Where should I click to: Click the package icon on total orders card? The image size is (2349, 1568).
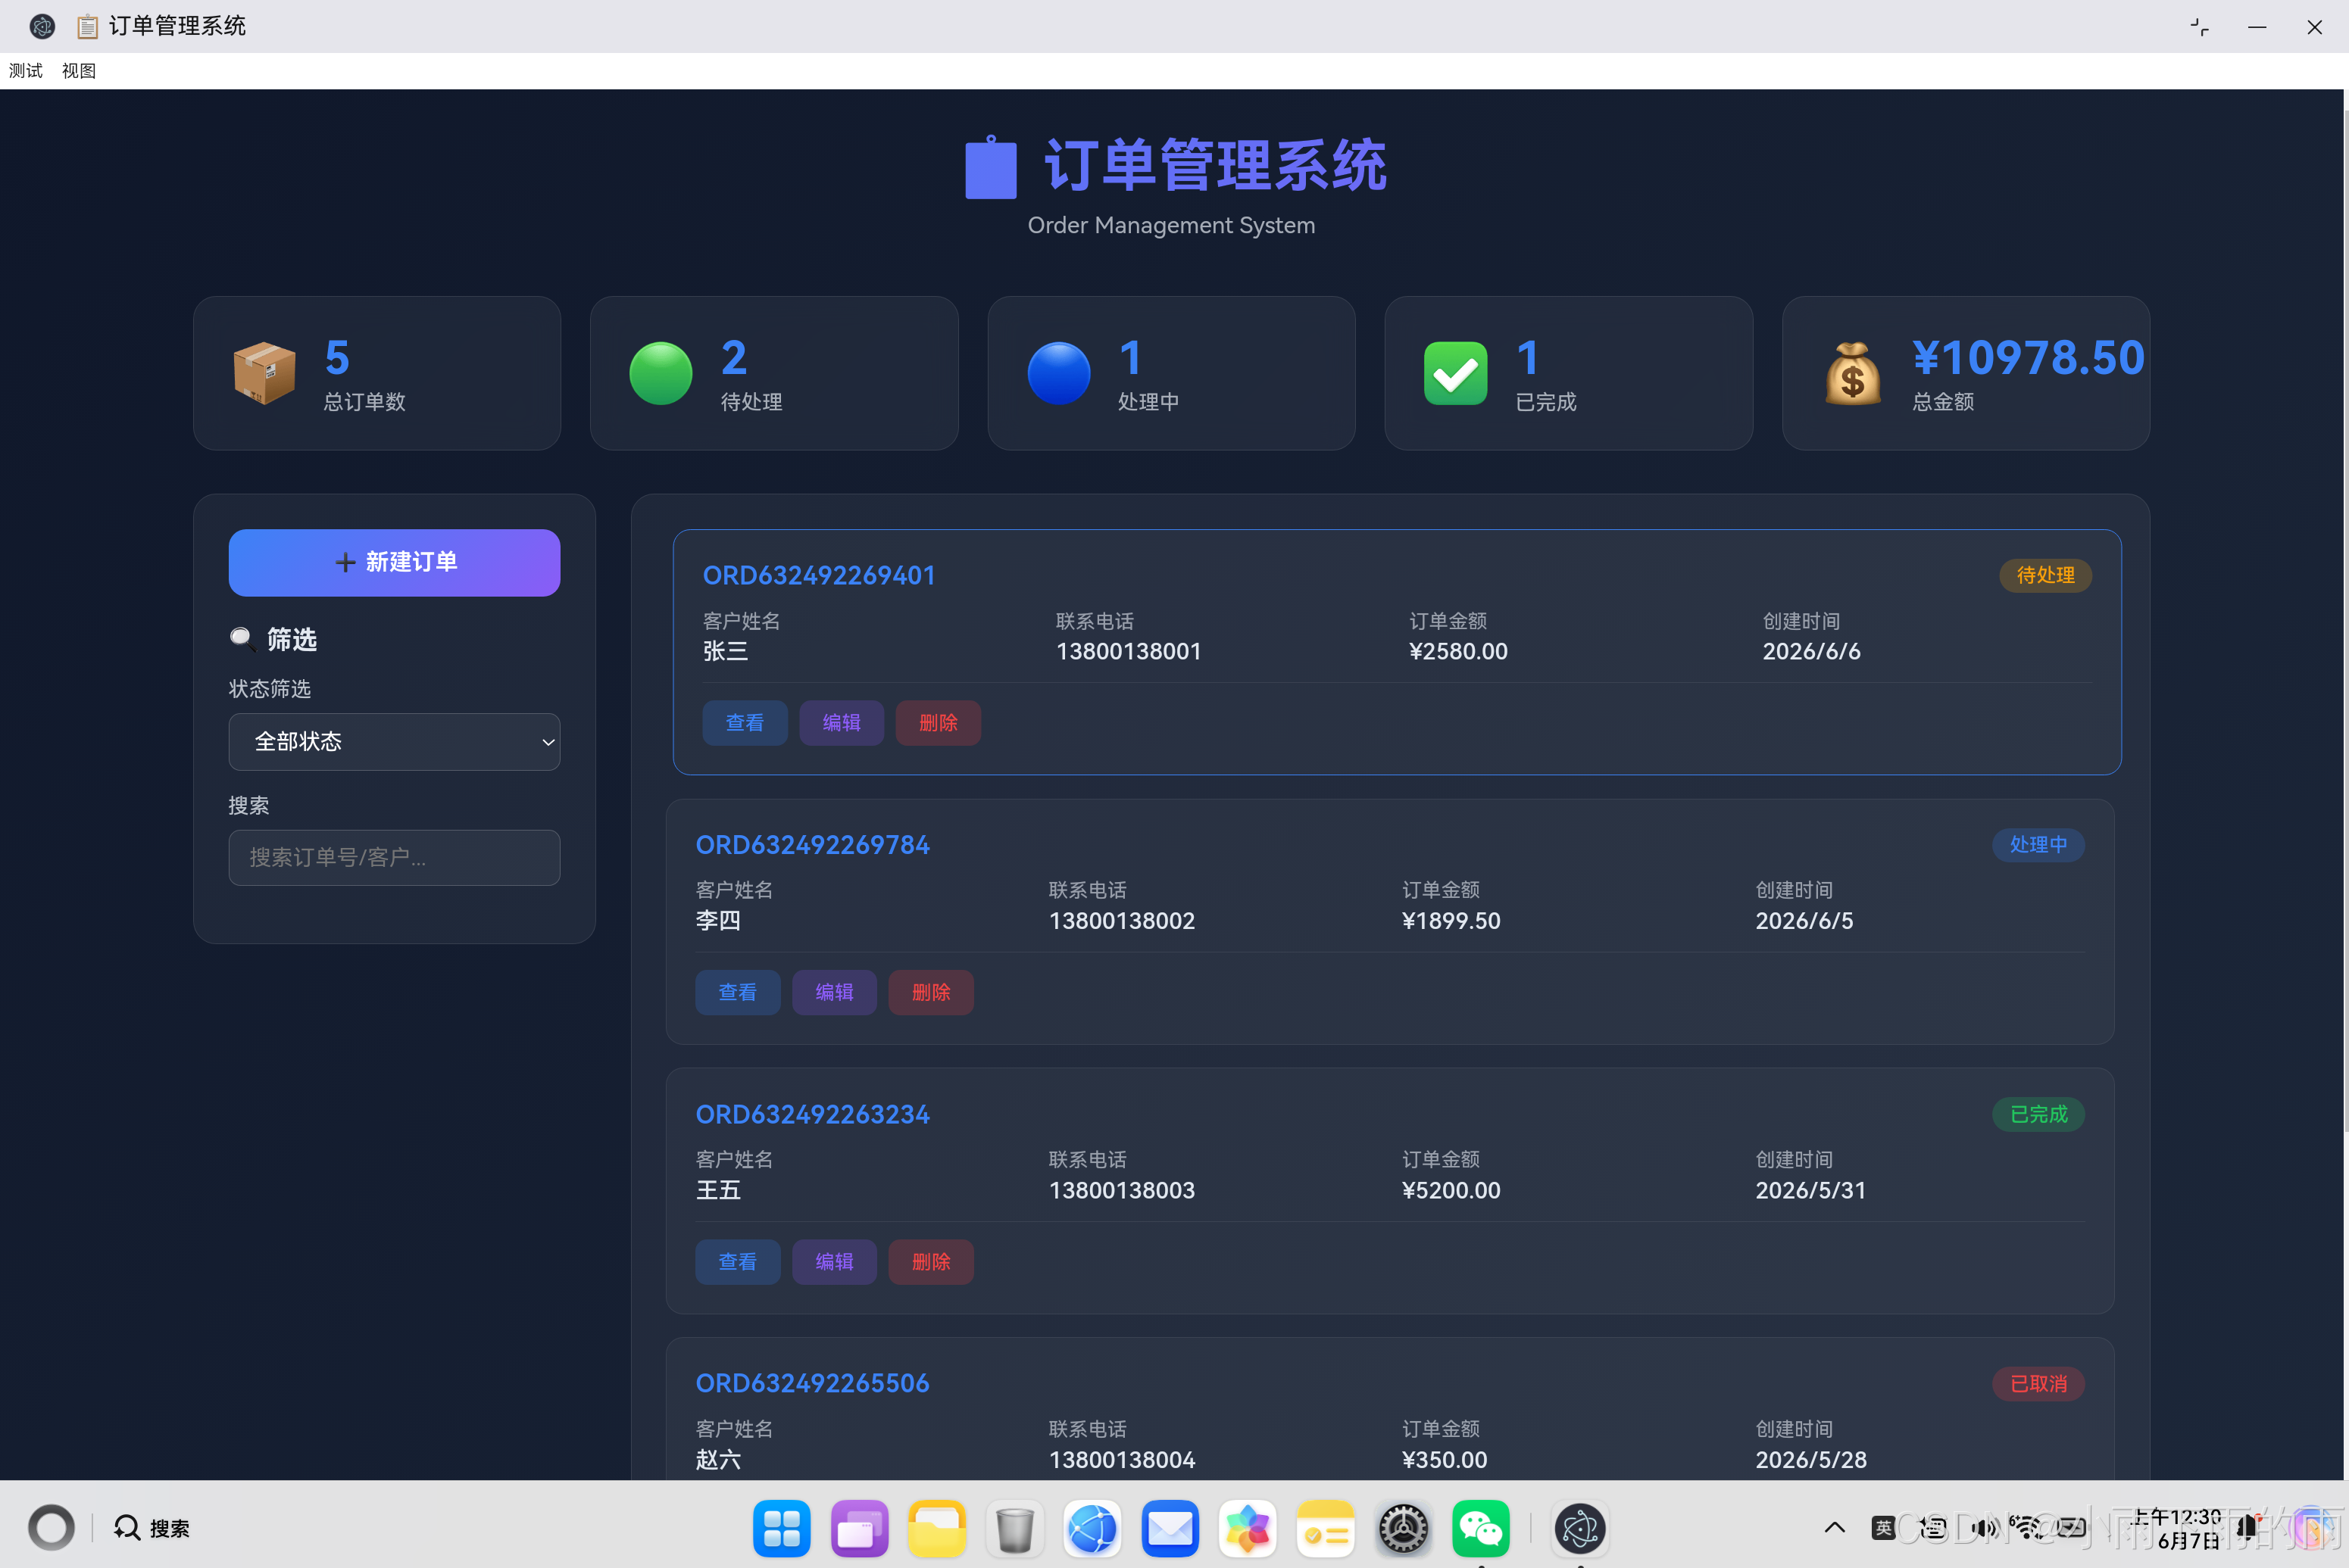(x=264, y=373)
